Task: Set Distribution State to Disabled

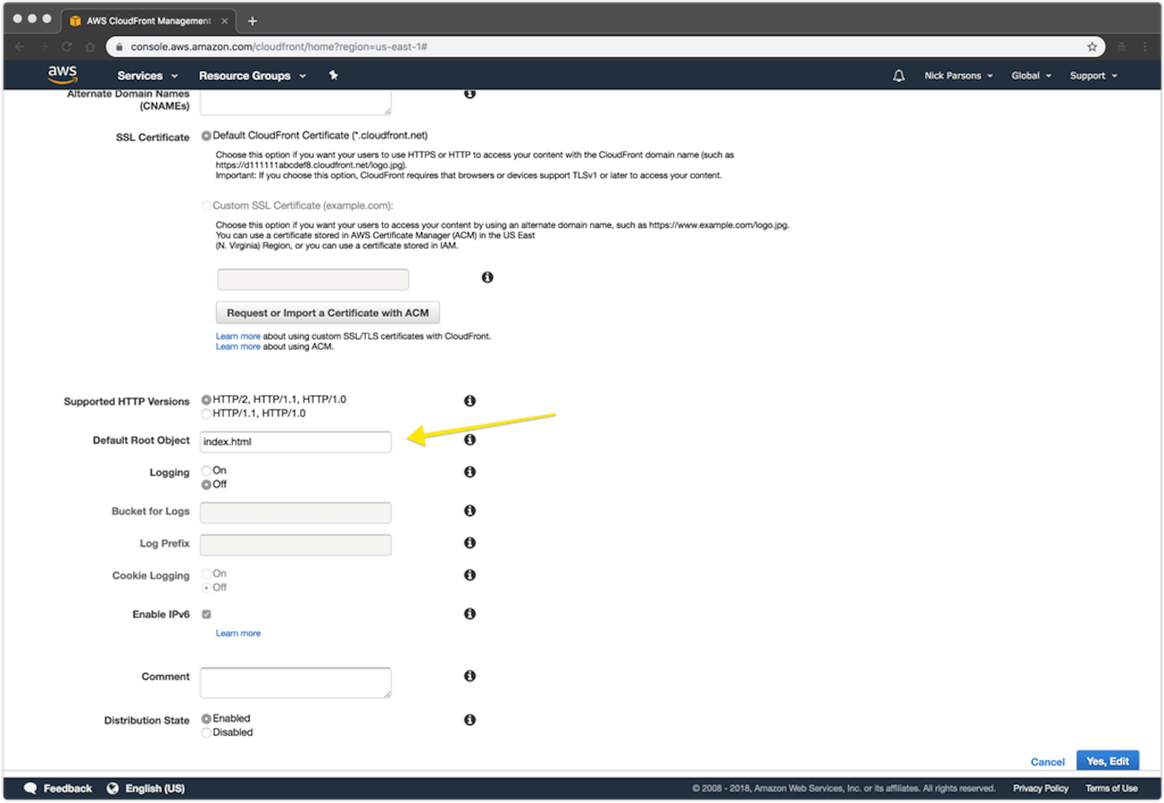Action: tap(206, 733)
